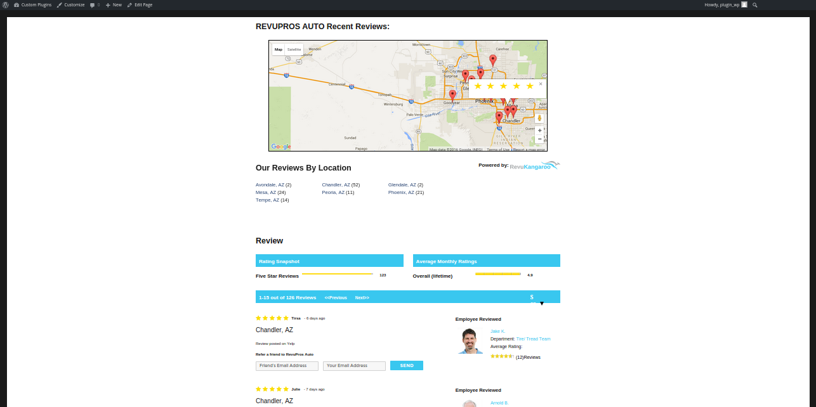Click the SEND button
Screen dimensions: 816x407
(407, 366)
